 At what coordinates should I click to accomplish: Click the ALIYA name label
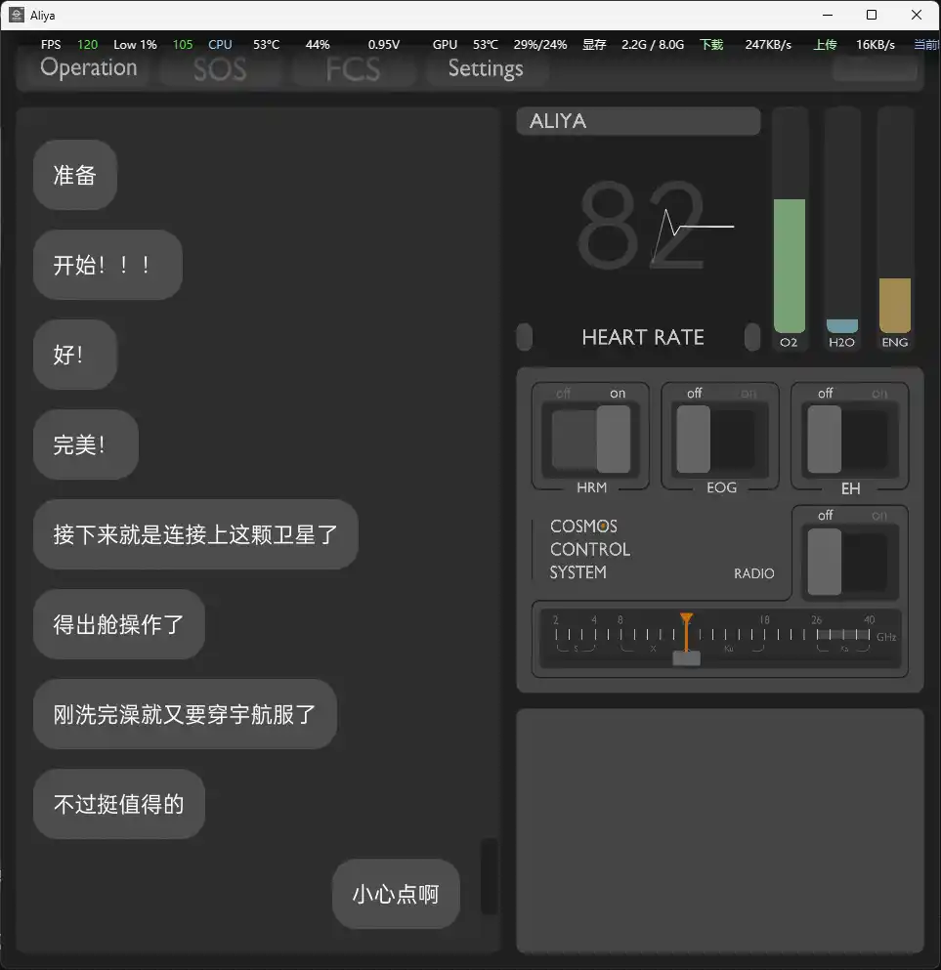[638, 121]
